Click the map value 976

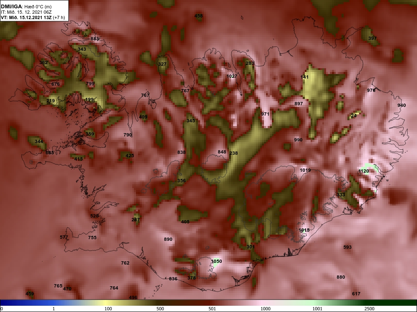(x=371, y=90)
